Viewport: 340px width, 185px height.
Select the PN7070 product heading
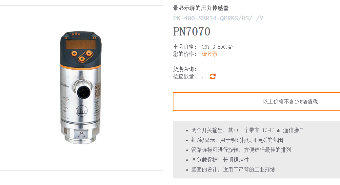pos(192,32)
